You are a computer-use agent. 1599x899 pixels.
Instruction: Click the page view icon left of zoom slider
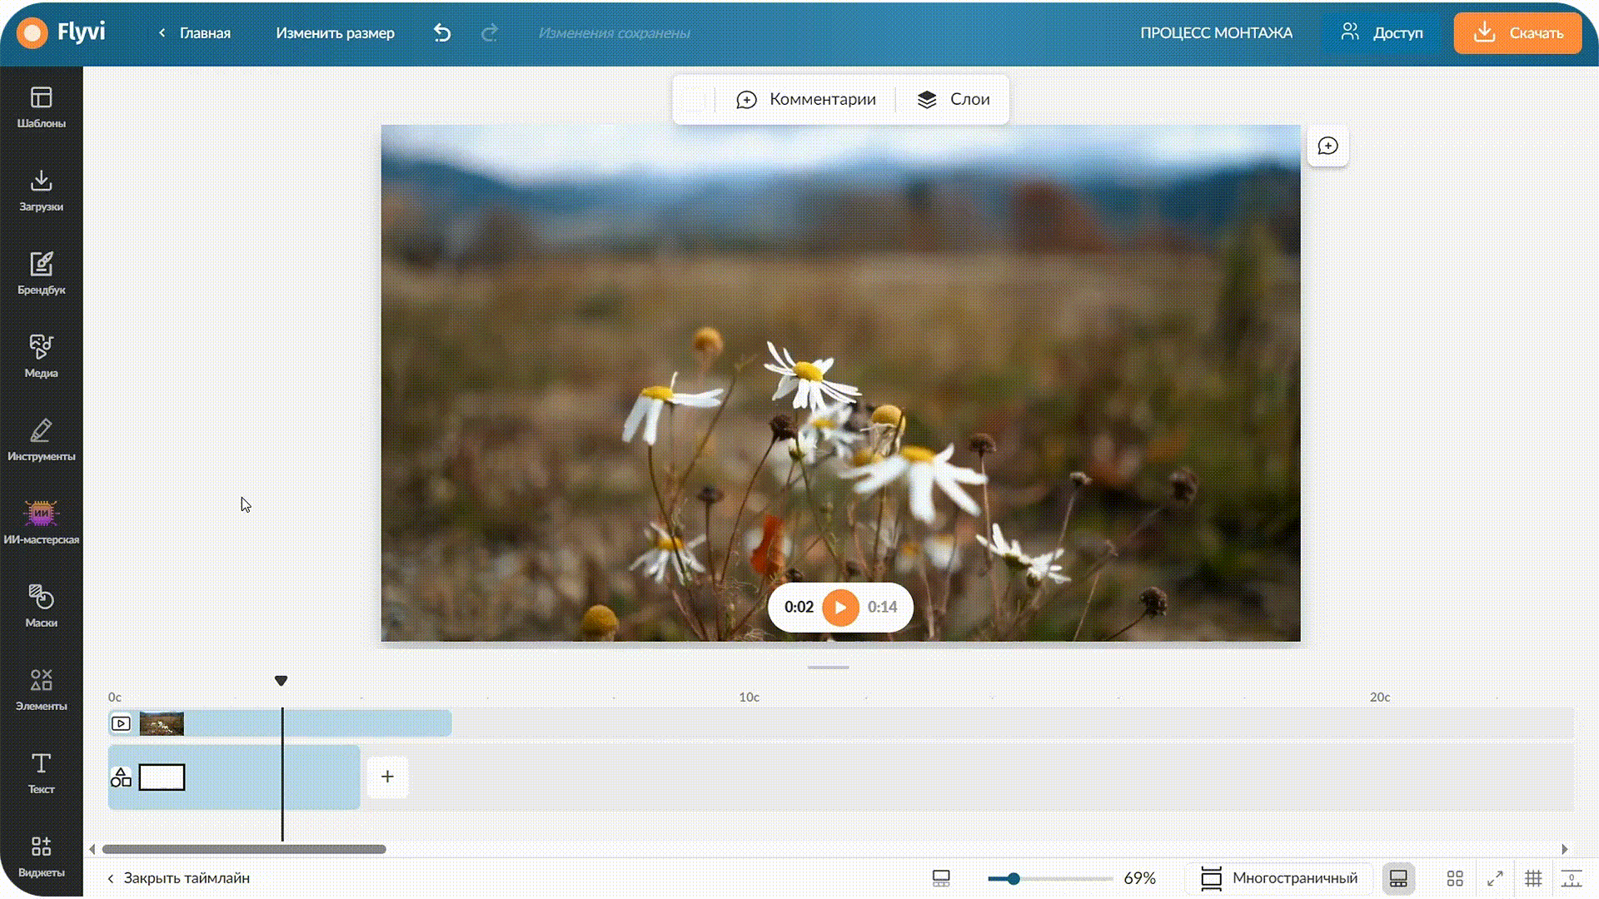[941, 878]
